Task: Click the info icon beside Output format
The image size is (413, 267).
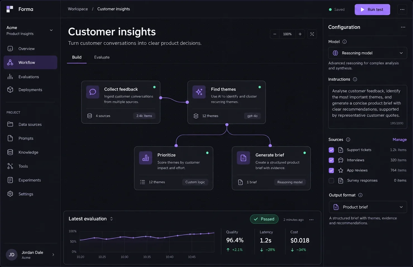Action: 360,195
